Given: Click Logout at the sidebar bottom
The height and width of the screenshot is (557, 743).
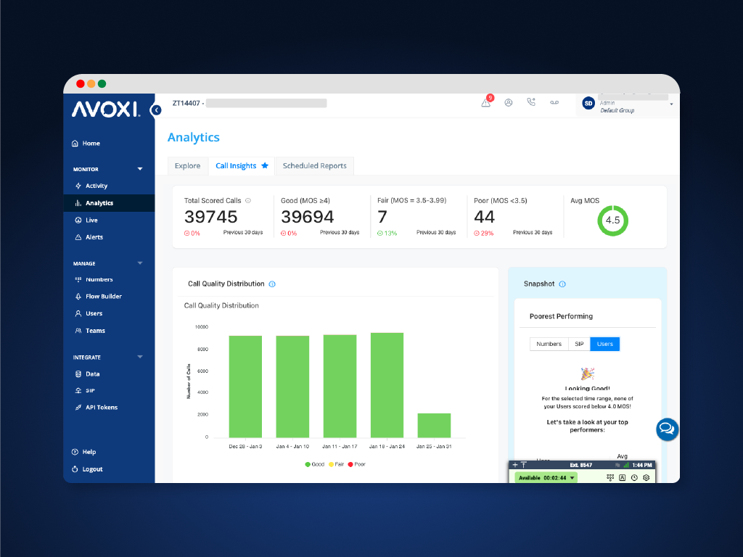Looking at the screenshot, I should tap(94, 469).
